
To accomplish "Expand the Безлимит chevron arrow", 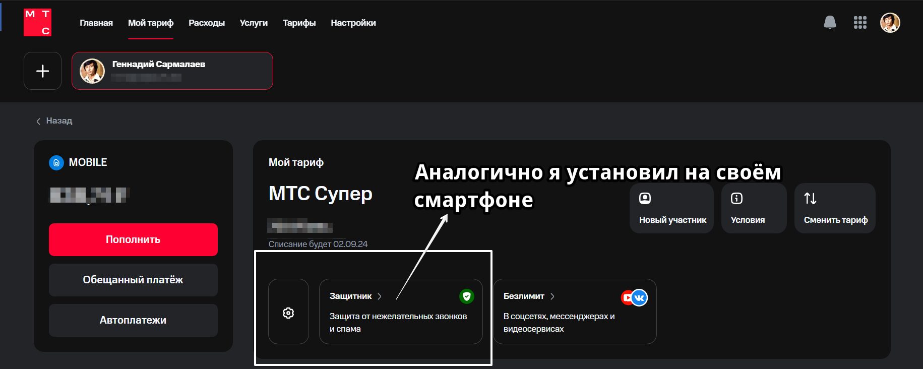I will coord(552,296).
